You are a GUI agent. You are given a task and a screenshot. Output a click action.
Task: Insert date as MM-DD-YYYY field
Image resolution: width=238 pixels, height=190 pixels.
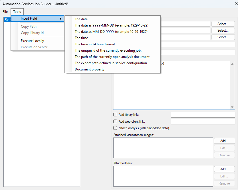(x=111, y=32)
